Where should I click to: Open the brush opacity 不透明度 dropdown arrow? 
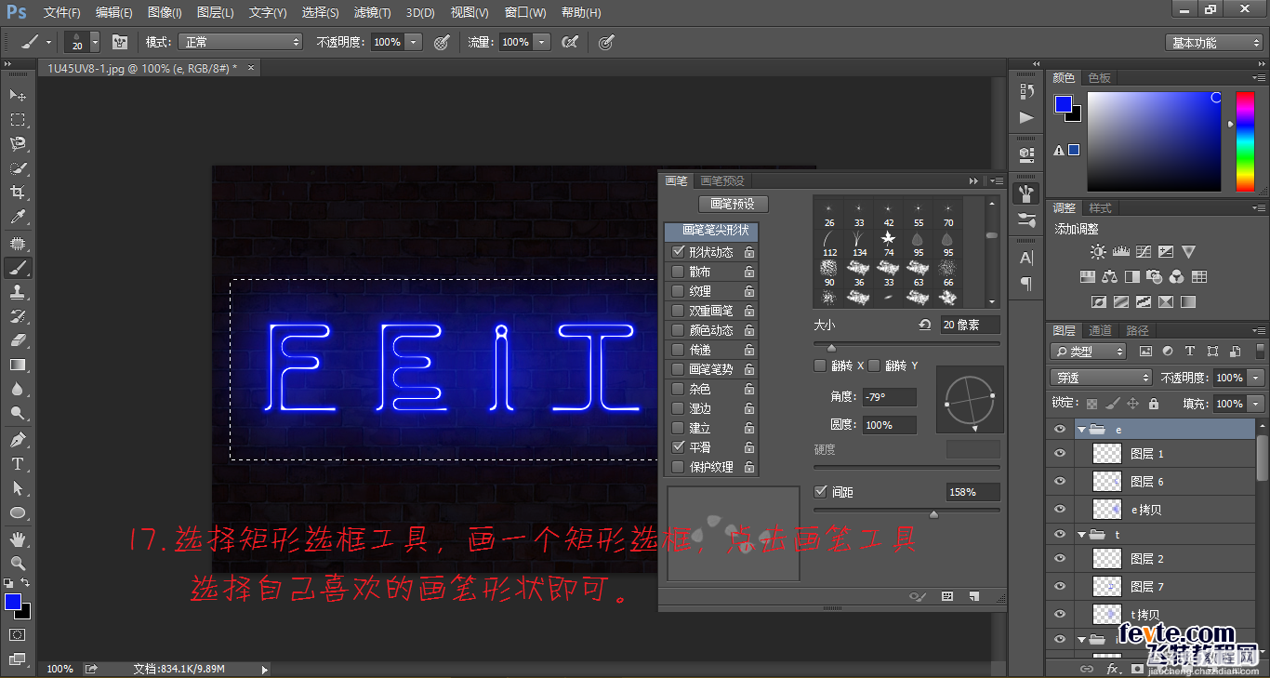(x=414, y=42)
